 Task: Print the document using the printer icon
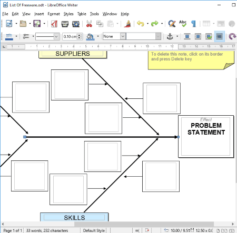[x=65, y=24]
